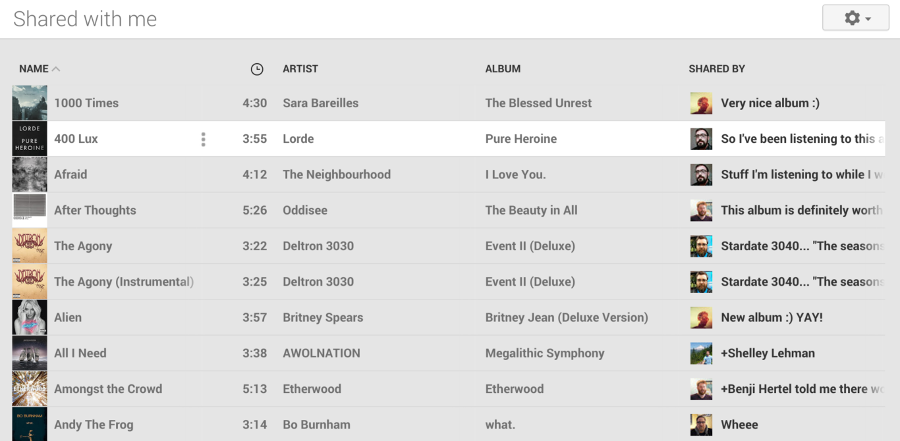The height and width of the screenshot is (441, 900).
Task: Click the avatar beside "Very nice album :)"
Action: 701,103
